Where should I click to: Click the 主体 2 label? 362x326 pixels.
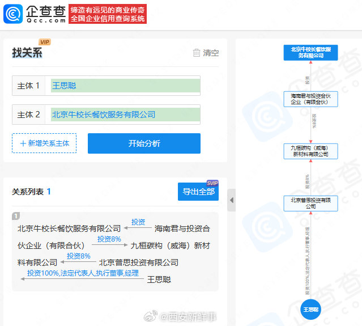[x=28, y=115]
